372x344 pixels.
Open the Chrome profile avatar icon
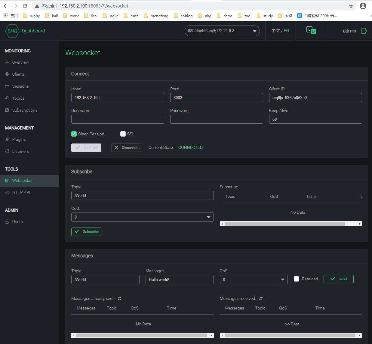coord(363,6)
